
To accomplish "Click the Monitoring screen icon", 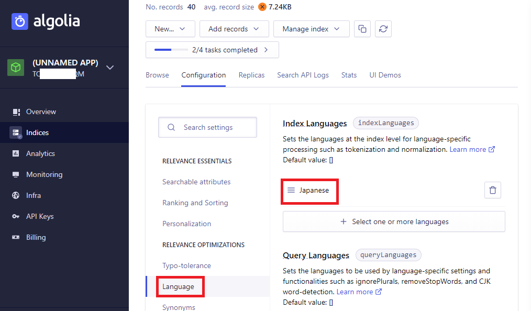I will (x=16, y=175).
